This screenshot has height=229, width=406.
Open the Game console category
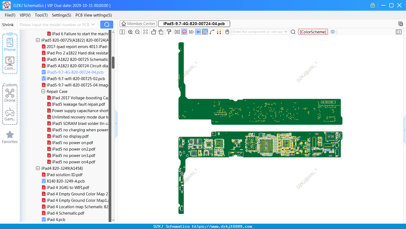click(x=10, y=114)
